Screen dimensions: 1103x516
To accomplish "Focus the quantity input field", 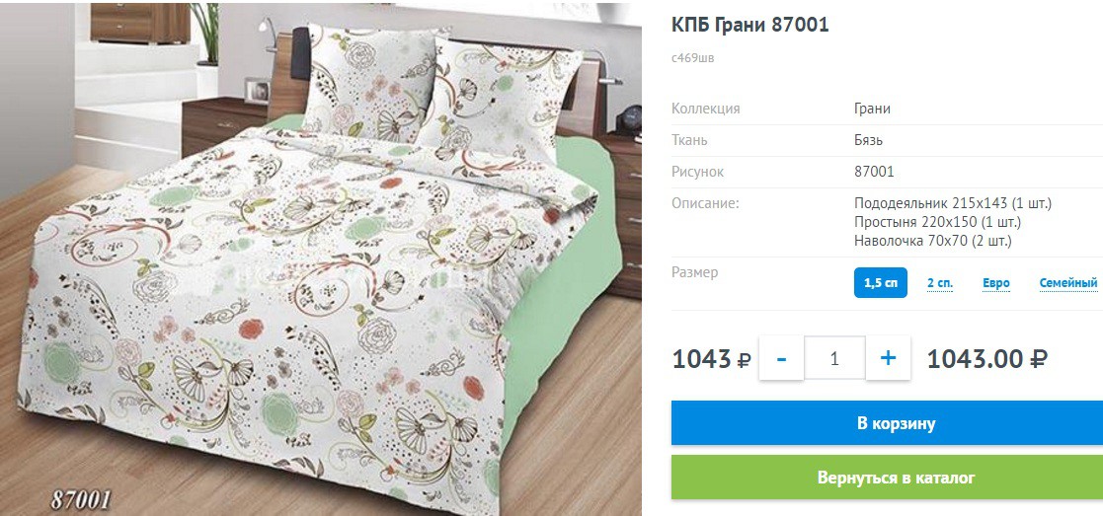I will click(x=834, y=358).
